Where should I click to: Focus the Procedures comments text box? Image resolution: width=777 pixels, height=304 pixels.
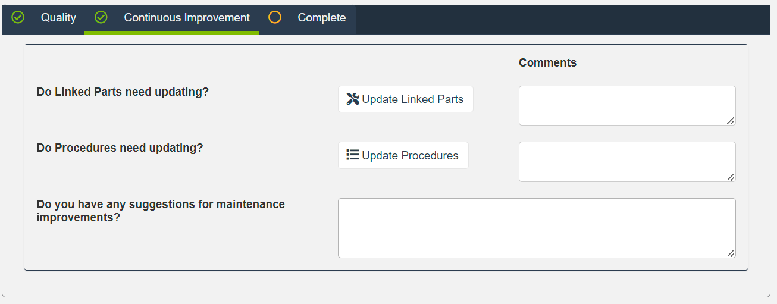[x=626, y=161]
